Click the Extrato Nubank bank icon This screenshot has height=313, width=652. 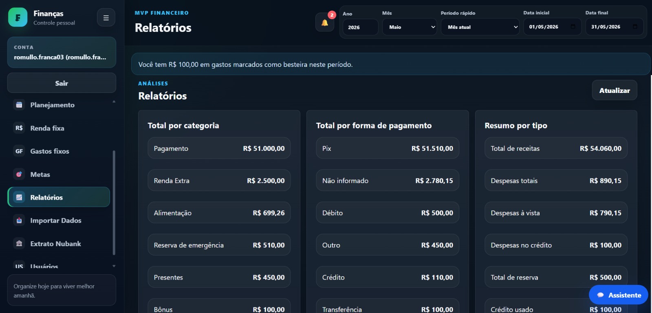coord(19,244)
